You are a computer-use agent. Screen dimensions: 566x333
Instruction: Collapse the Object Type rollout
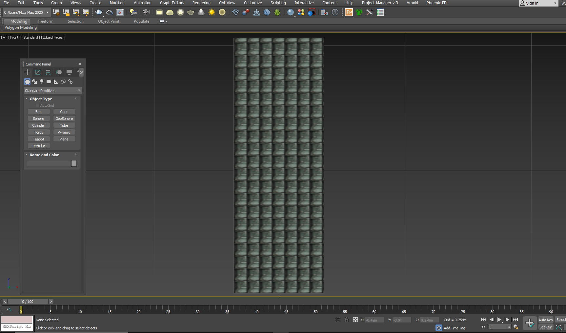coord(27,99)
